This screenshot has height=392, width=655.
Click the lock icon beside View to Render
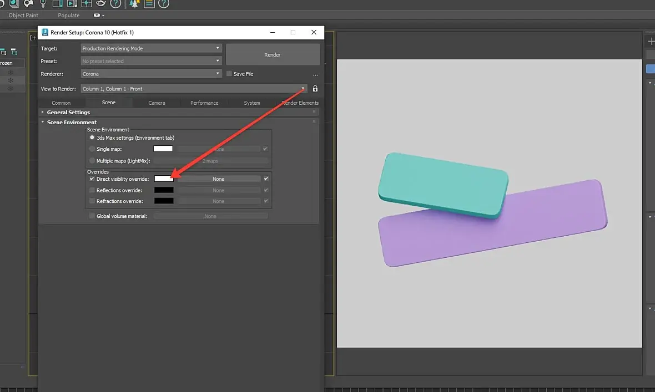pyautogui.click(x=315, y=89)
